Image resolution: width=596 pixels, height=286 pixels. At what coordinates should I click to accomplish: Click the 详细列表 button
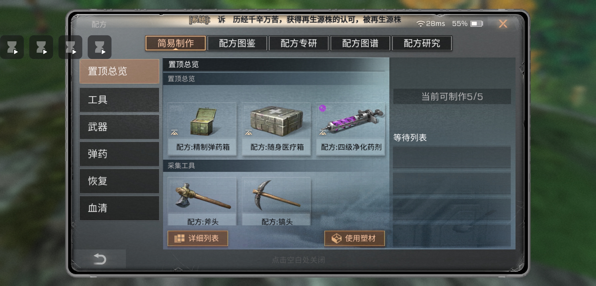(198, 238)
